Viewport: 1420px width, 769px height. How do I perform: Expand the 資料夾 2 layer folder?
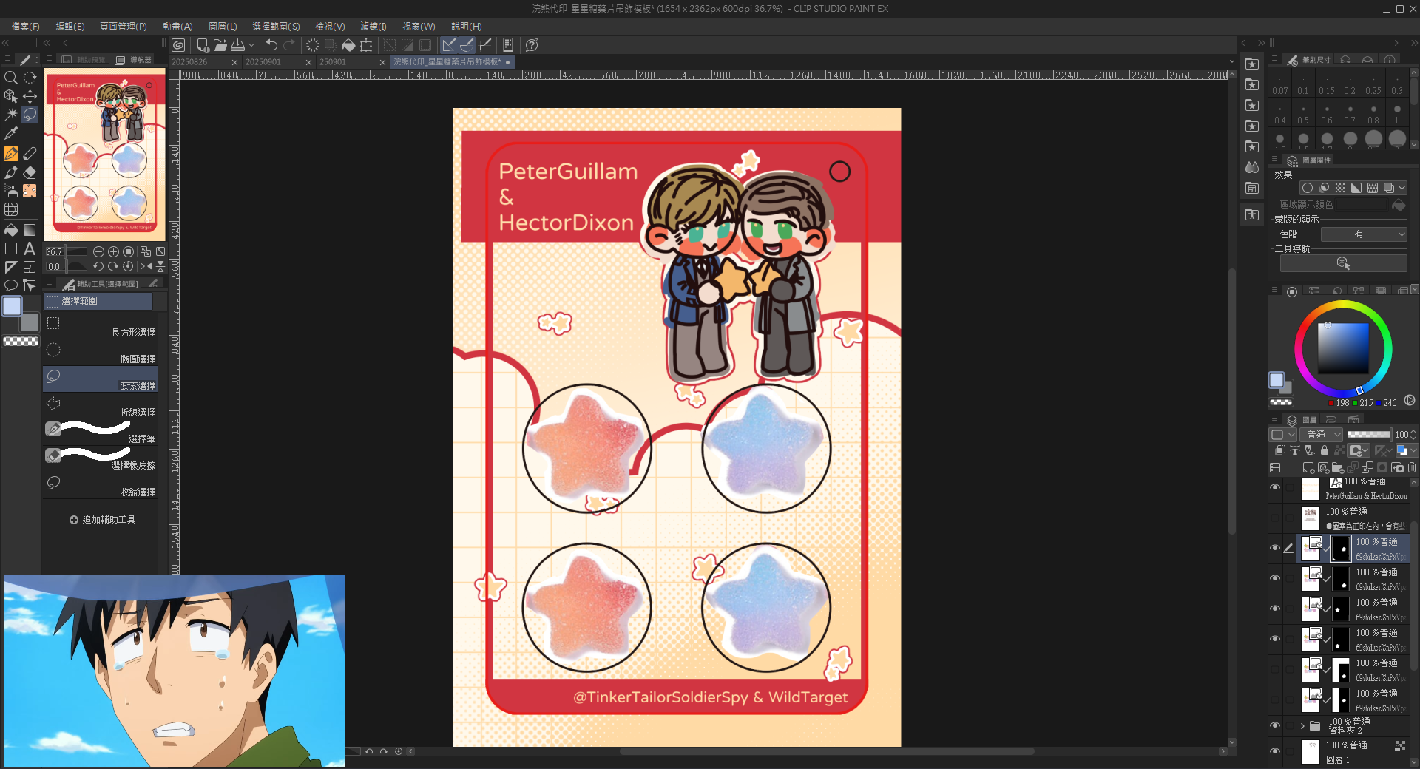(x=1302, y=725)
